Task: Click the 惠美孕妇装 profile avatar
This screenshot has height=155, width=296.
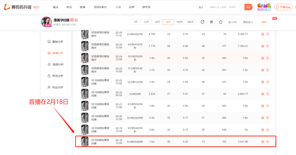Action: (x=46, y=22)
